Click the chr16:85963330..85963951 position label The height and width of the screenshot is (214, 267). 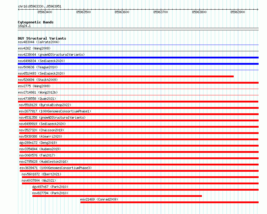pyautogui.click(x=40, y=6)
